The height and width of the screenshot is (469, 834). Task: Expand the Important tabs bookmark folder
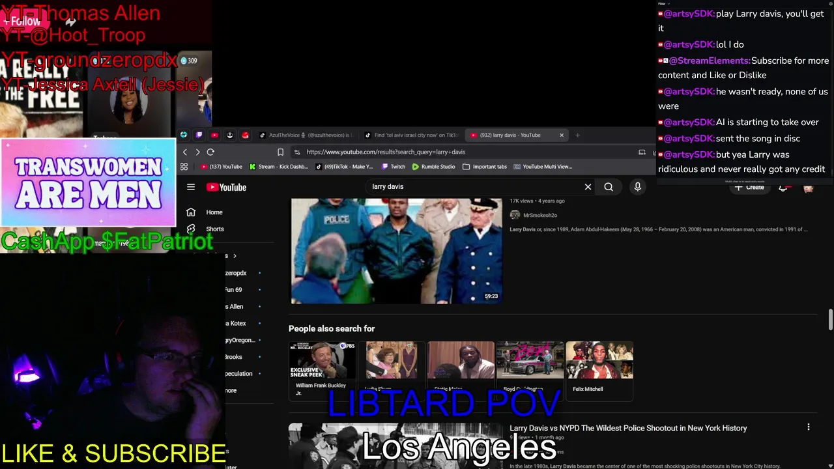(485, 167)
